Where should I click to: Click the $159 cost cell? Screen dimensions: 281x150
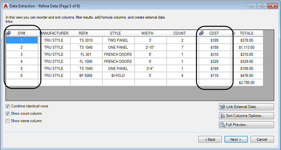pos(215,47)
